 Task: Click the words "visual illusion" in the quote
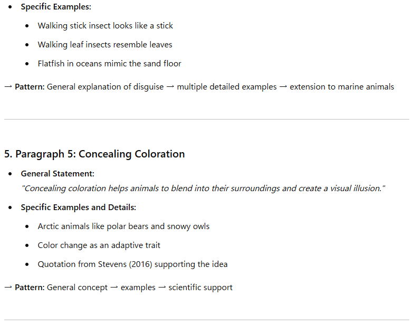[x=353, y=189]
